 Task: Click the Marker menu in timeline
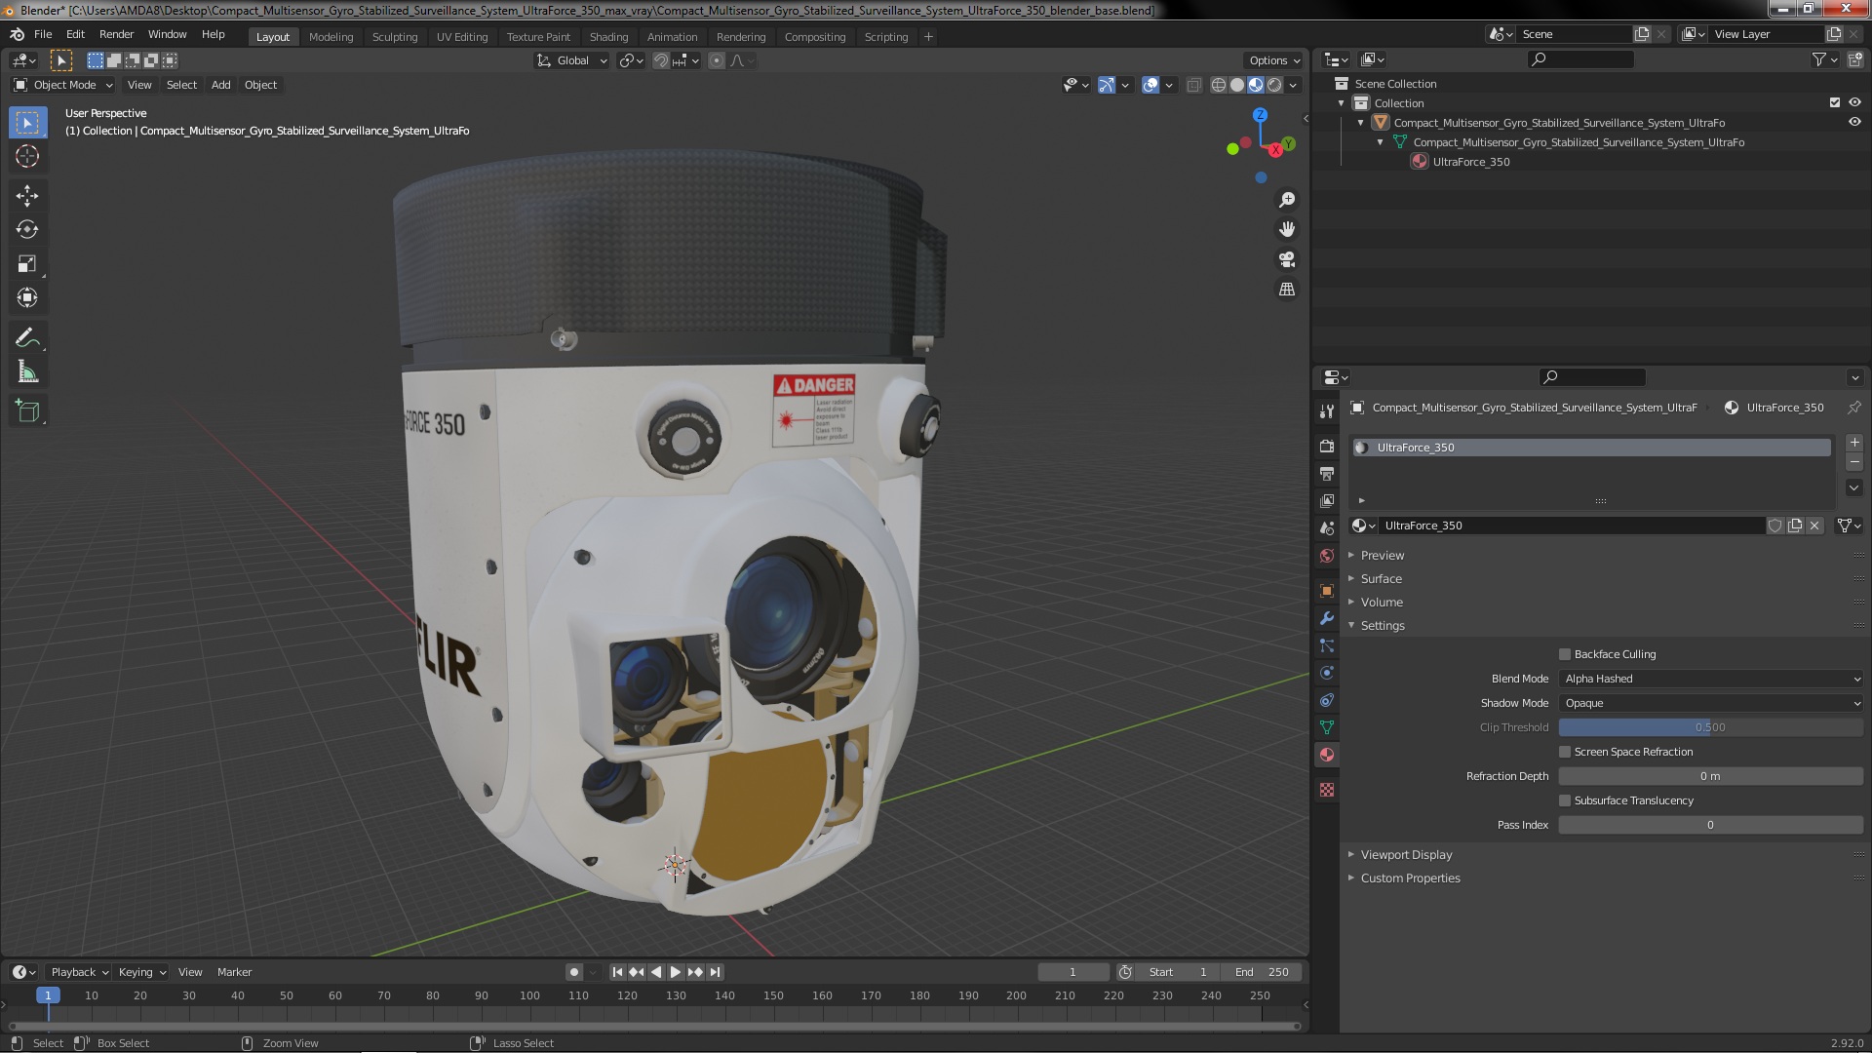tap(234, 972)
